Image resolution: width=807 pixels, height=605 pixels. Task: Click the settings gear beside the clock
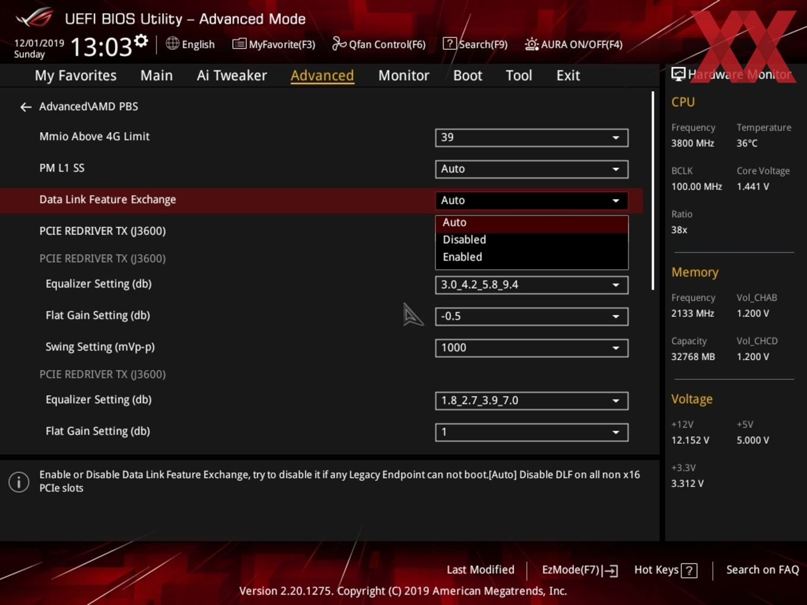(x=141, y=40)
